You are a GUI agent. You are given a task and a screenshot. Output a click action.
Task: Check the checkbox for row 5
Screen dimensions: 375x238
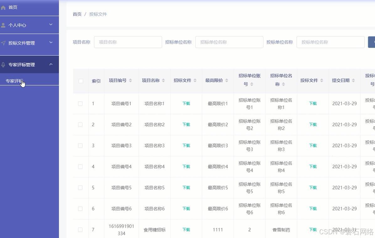[80, 188]
